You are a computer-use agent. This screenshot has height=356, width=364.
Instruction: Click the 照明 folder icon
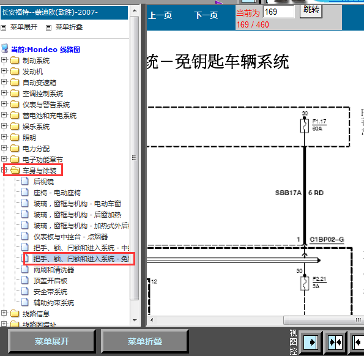[x=15, y=138]
